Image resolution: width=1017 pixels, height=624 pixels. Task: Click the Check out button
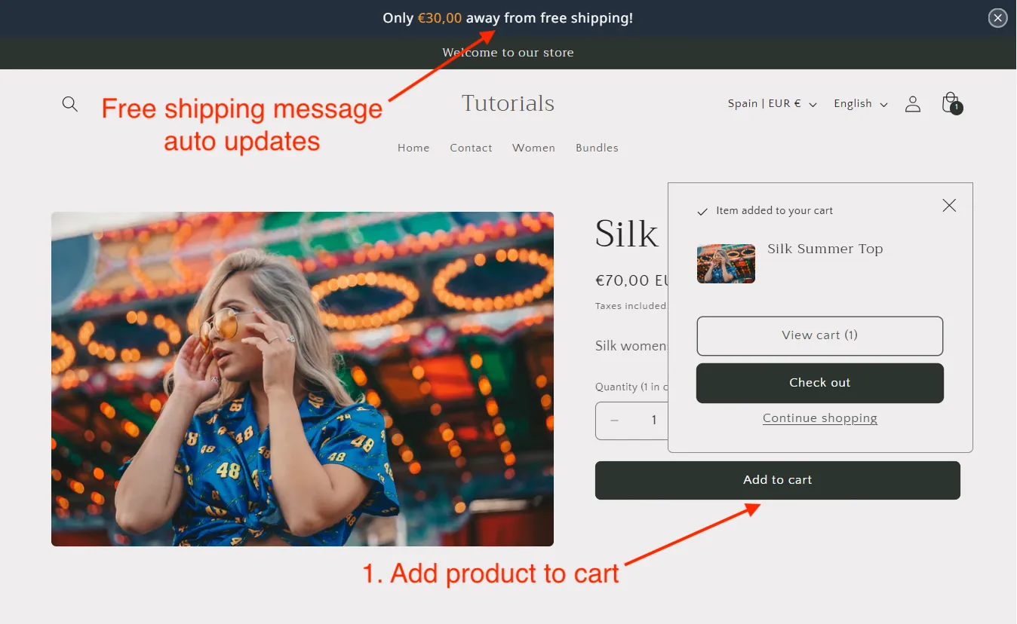tap(819, 383)
